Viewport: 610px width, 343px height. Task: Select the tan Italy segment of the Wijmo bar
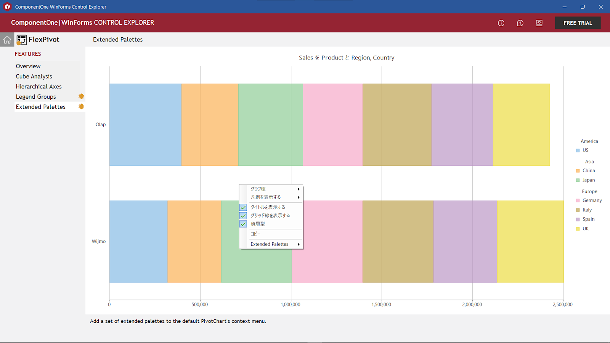point(398,242)
